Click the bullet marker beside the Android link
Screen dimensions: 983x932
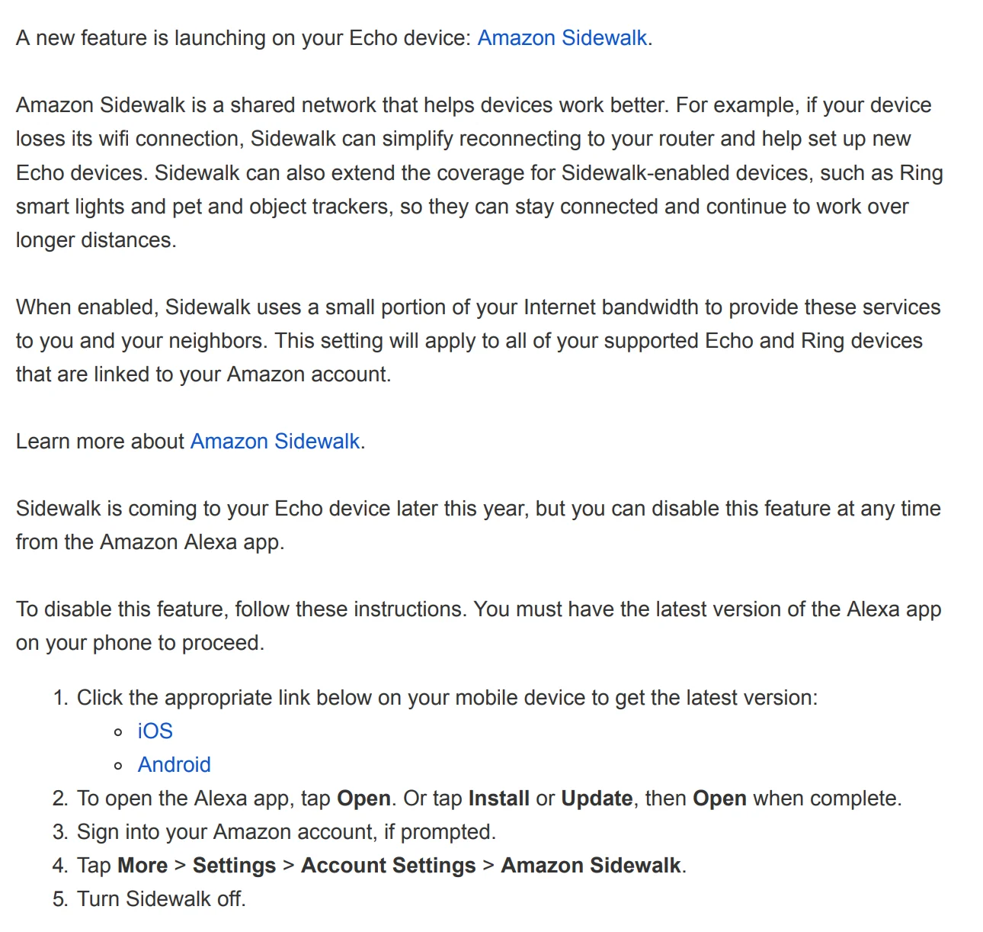[118, 766]
